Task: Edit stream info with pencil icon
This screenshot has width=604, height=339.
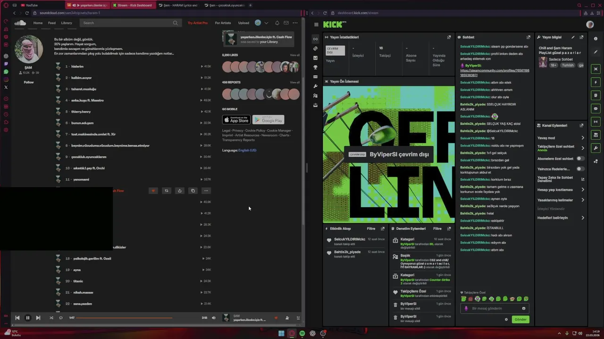Action: [573, 37]
